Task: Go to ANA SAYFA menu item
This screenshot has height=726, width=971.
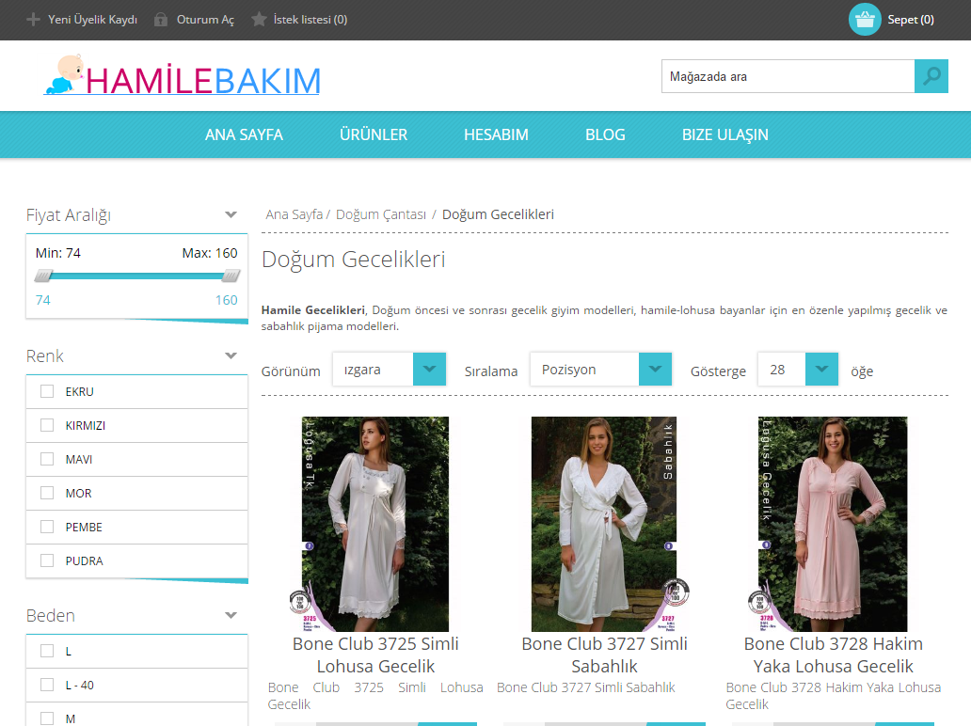Action: [x=244, y=134]
